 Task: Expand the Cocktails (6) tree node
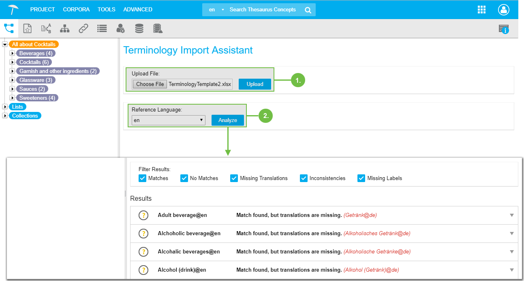[13, 62]
